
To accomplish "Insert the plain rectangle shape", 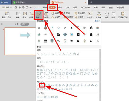I will pos(38,62).
